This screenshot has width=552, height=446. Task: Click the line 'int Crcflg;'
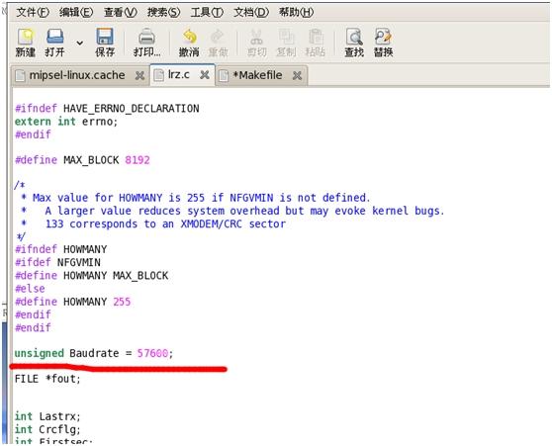(47, 429)
